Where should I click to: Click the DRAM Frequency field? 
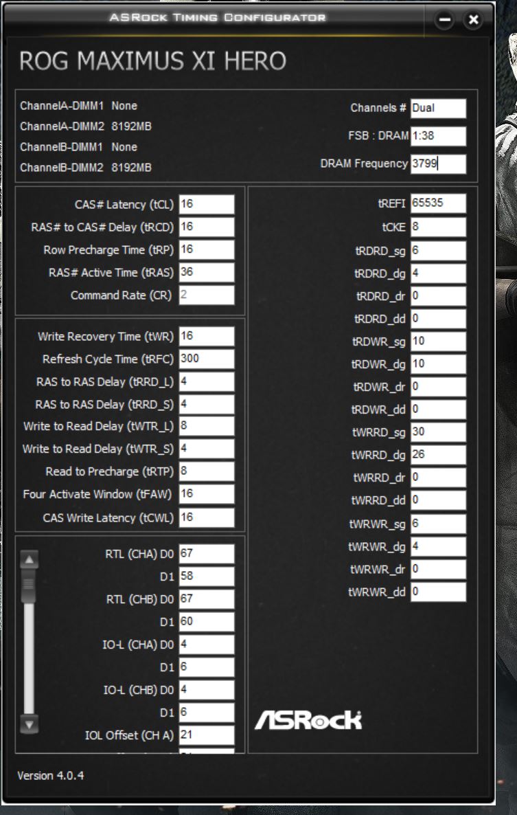(438, 164)
